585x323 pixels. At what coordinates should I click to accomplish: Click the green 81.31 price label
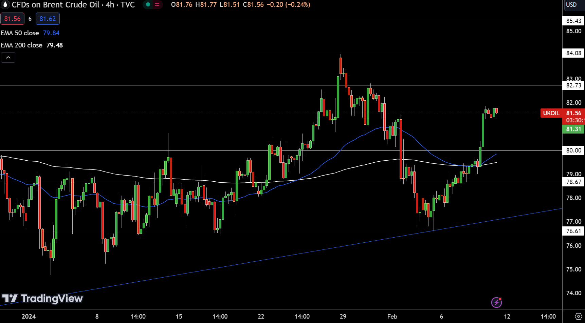pyautogui.click(x=573, y=129)
